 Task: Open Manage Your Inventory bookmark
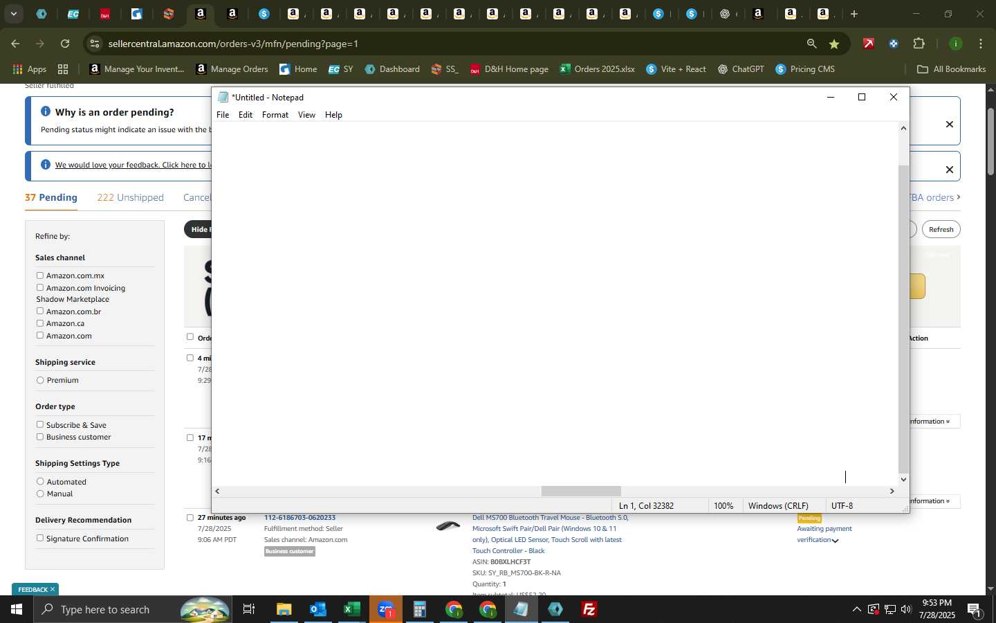(x=137, y=69)
